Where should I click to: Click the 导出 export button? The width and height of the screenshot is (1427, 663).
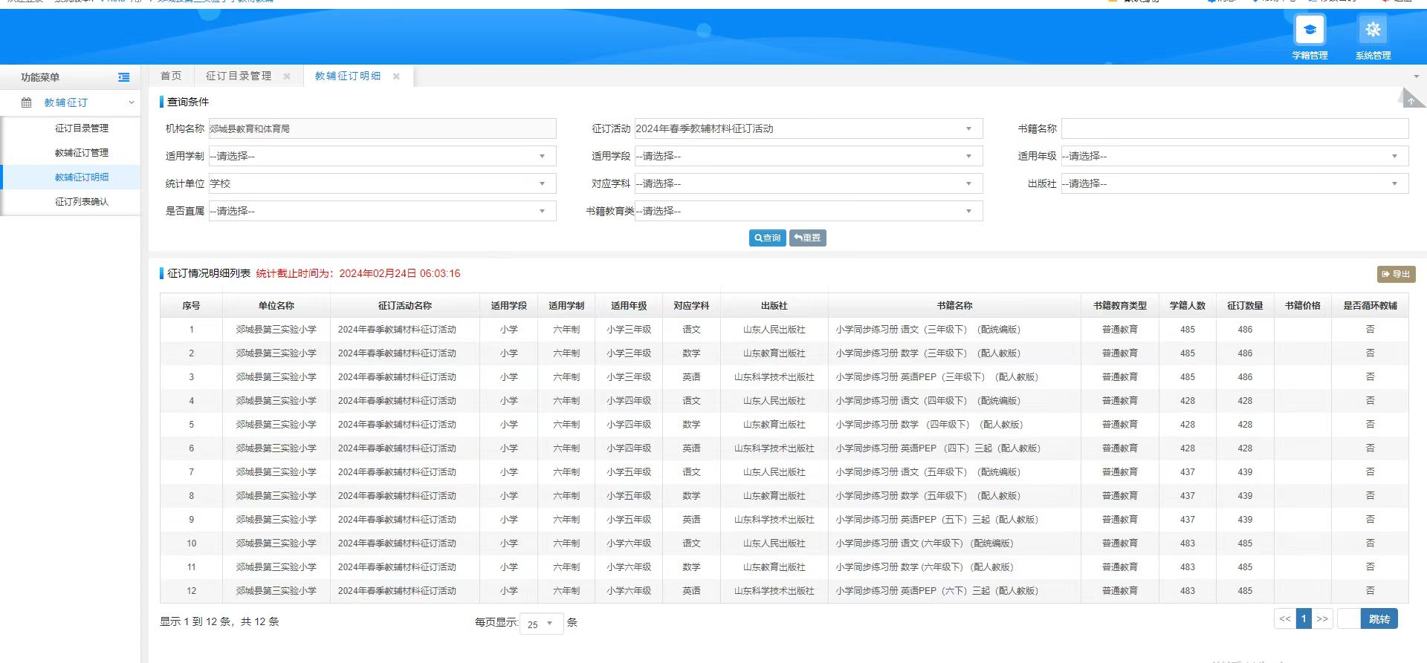[1396, 274]
